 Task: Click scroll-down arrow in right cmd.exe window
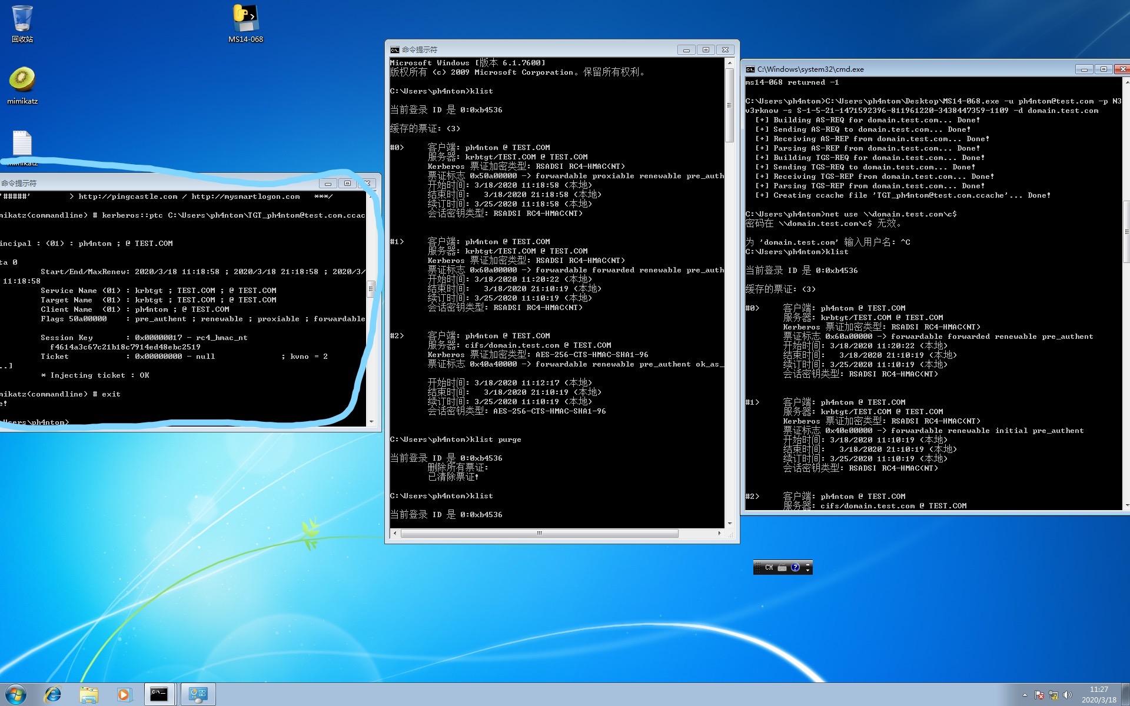[x=1126, y=505]
